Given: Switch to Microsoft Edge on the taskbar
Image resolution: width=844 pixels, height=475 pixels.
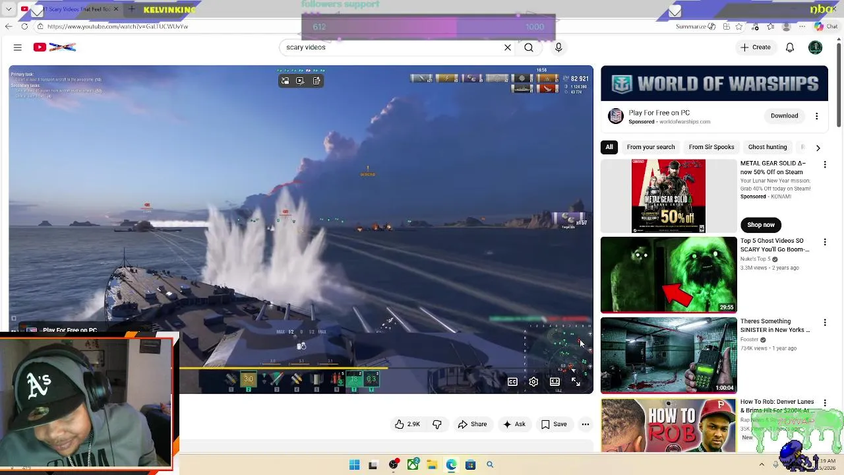Looking at the screenshot, I should coord(451,464).
